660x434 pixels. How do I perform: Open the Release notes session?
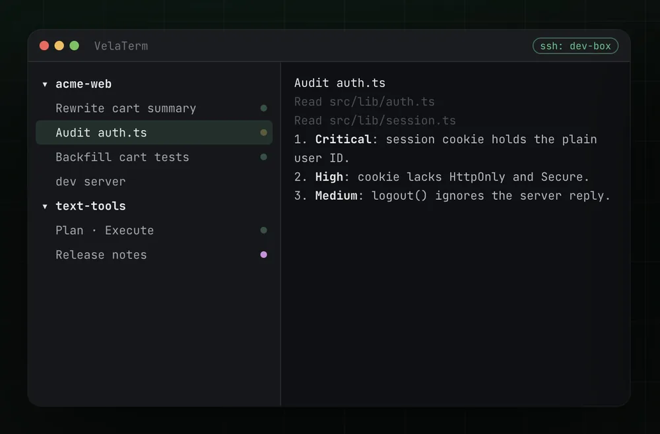coord(154,255)
